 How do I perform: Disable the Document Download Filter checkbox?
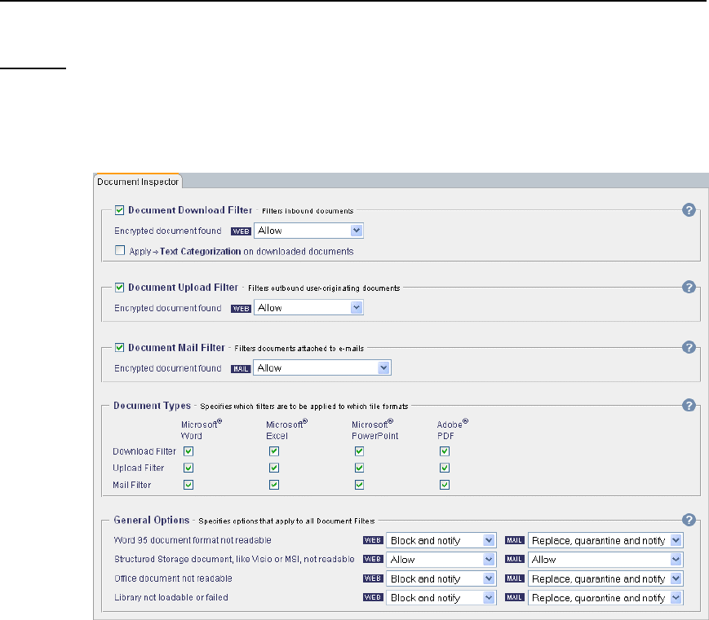(120, 210)
